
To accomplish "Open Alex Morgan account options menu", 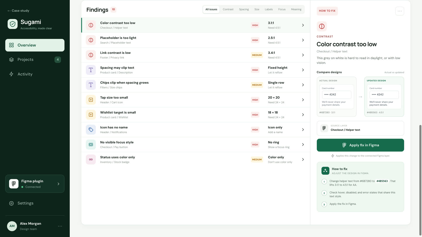I will coord(60,226).
